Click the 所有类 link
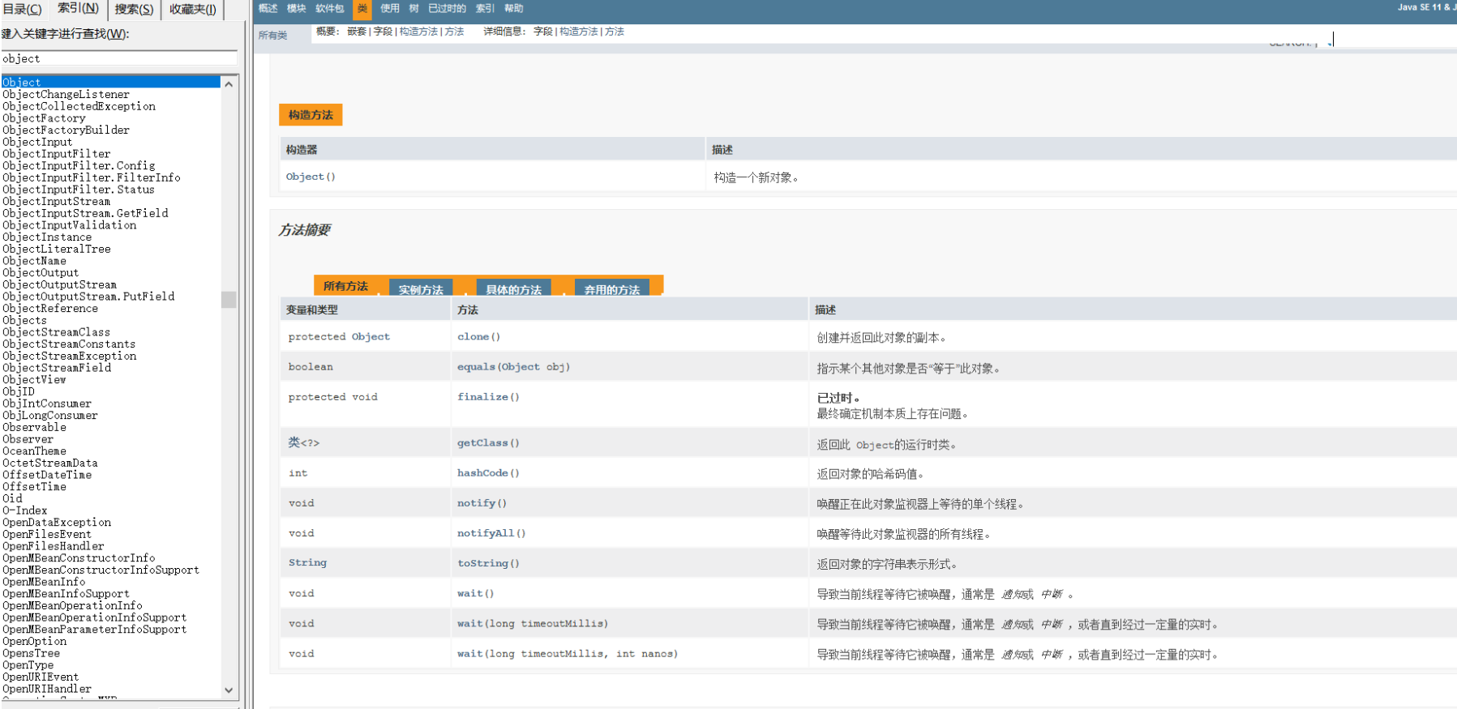The width and height of the screenshot is (1457, 709). point(273,35)
